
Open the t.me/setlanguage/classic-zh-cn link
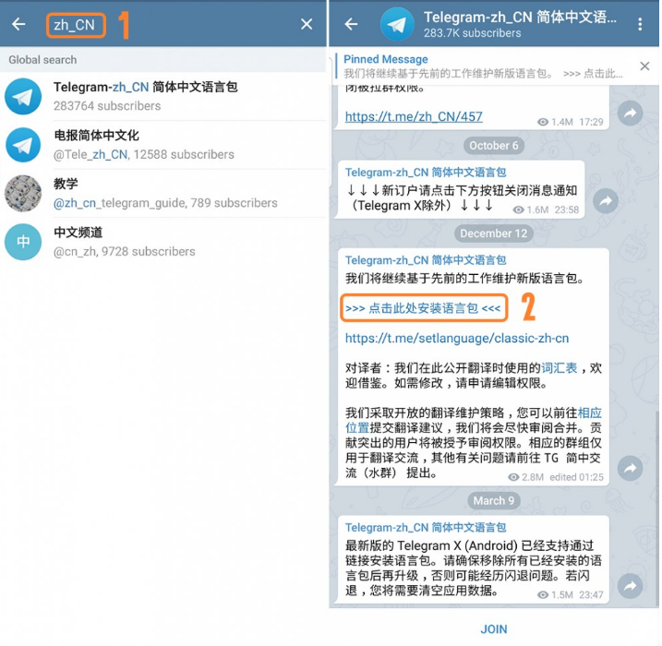click(457, 339)
